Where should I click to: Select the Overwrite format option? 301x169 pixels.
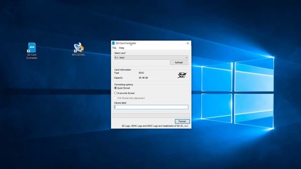(x=124, y=93)
